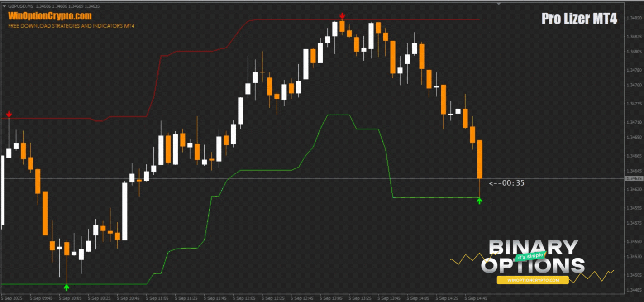This screenshot has width=644, height=302.
Task: Click the 1.34850 price scale label
Action: tap(634, 18)
